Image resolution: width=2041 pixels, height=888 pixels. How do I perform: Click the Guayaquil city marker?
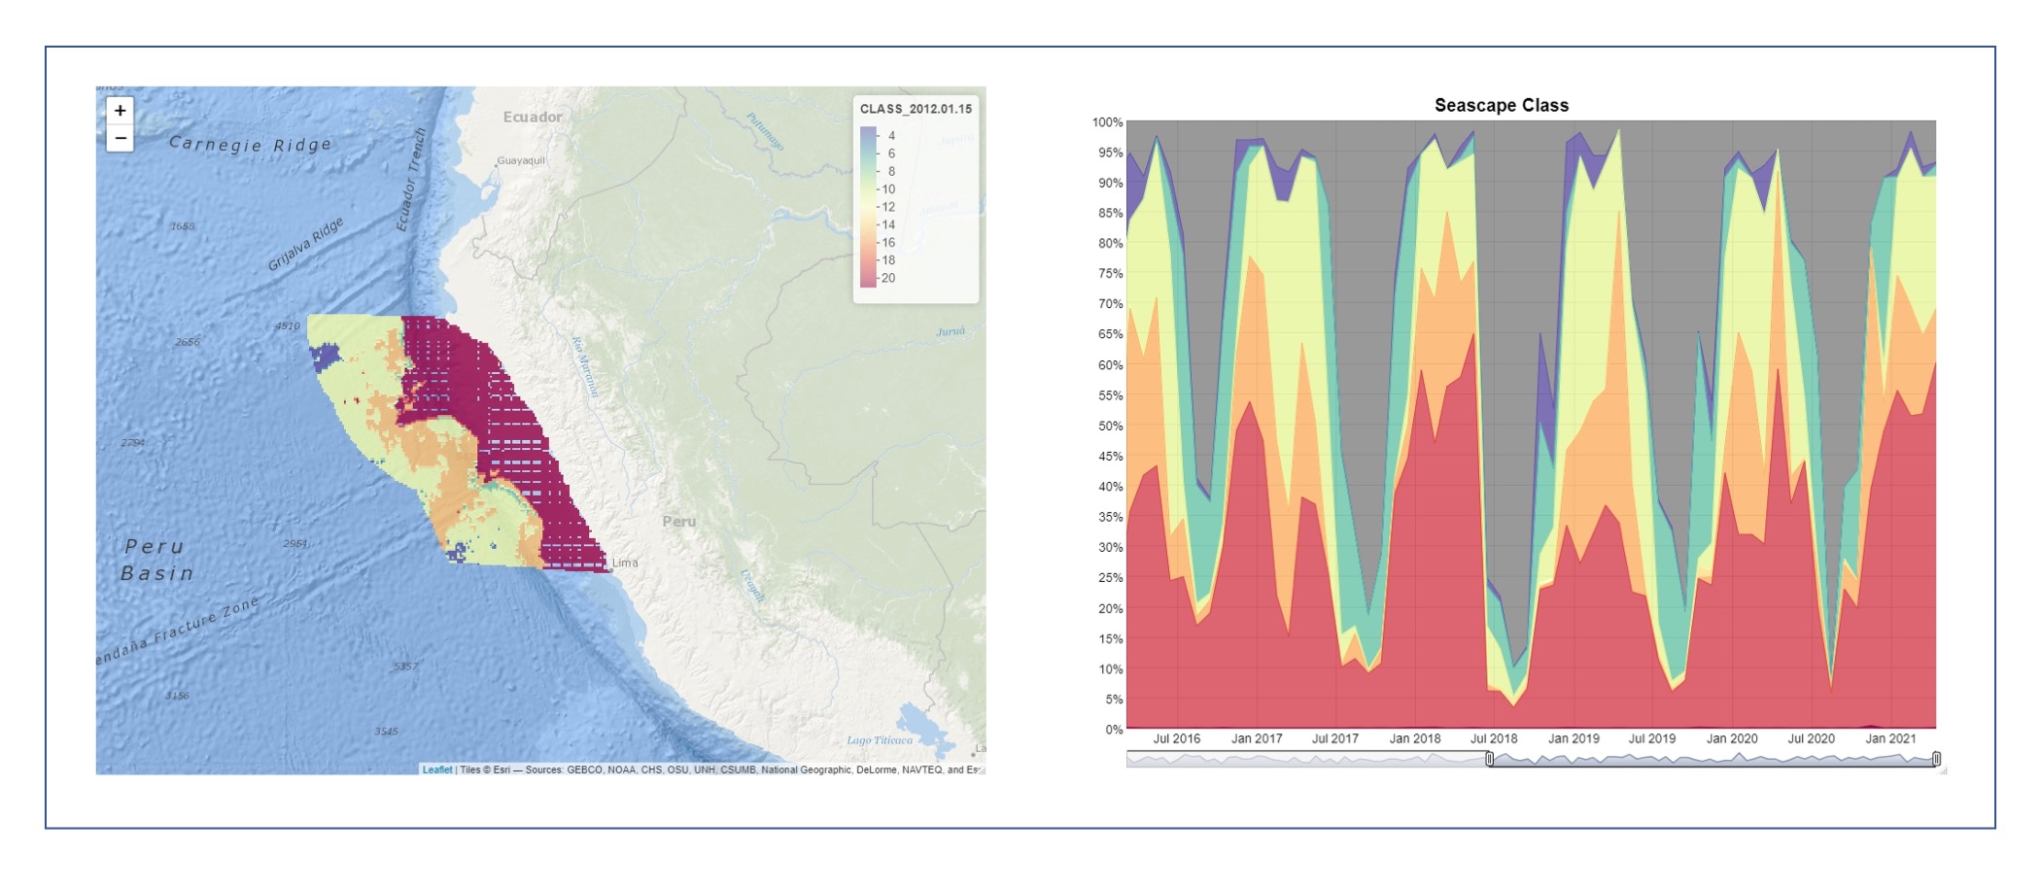(497, 164)
